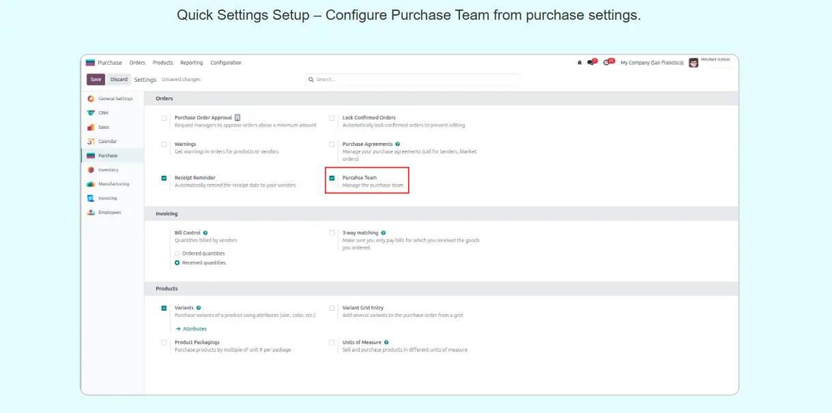832x413 pixels.
Task: Click Bill Control help question mark icon
Action: coord(205,233)
